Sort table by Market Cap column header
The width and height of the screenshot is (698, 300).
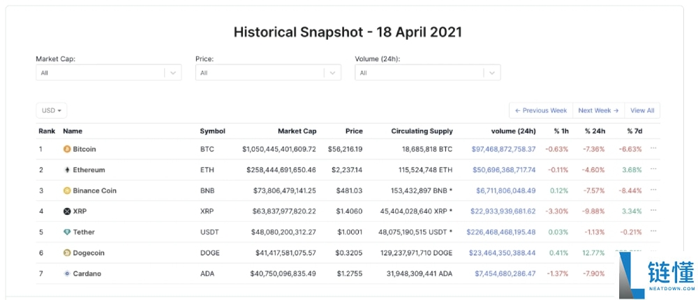(297, 131)
